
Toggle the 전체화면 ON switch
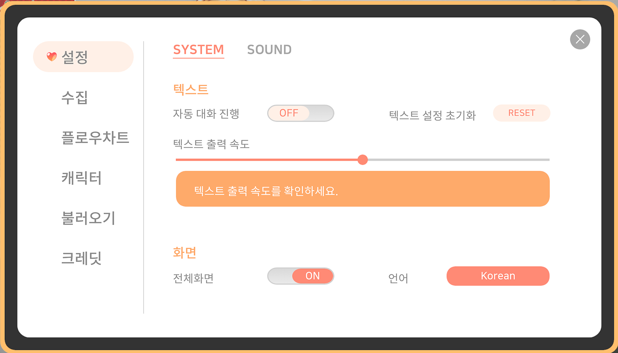click(301, 276)
